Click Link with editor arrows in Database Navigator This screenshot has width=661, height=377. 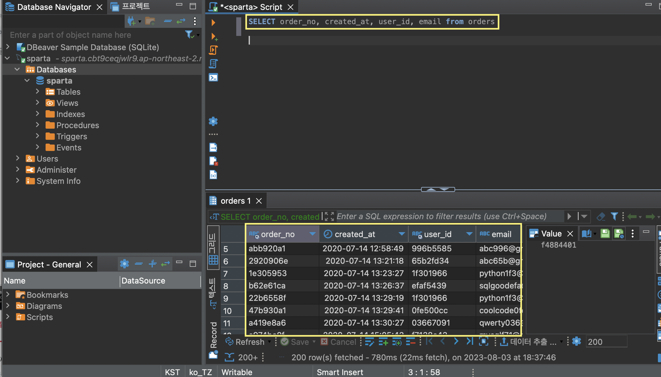pyautogui.click(x=181, y=21)
